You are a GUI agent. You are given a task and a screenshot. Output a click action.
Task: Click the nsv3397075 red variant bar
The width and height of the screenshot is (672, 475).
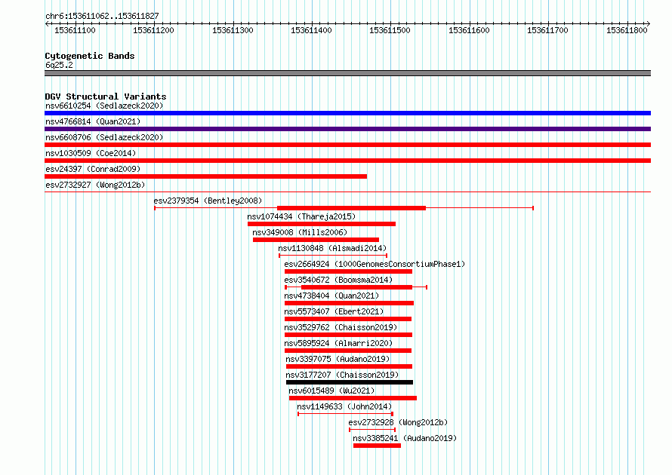[350, 366]
